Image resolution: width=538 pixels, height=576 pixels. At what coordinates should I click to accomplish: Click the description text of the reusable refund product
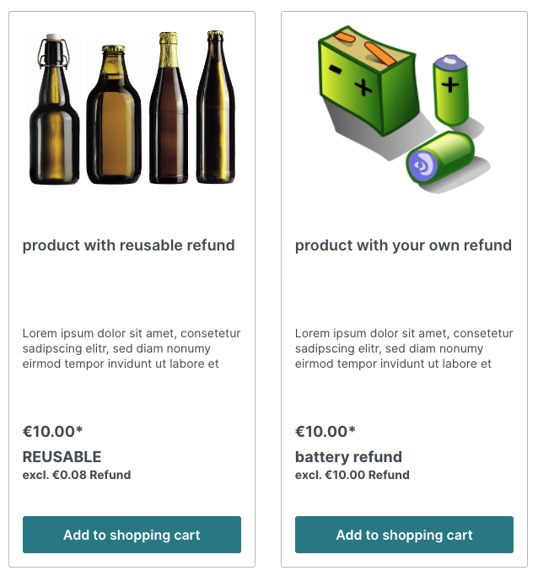click(132, 348)
